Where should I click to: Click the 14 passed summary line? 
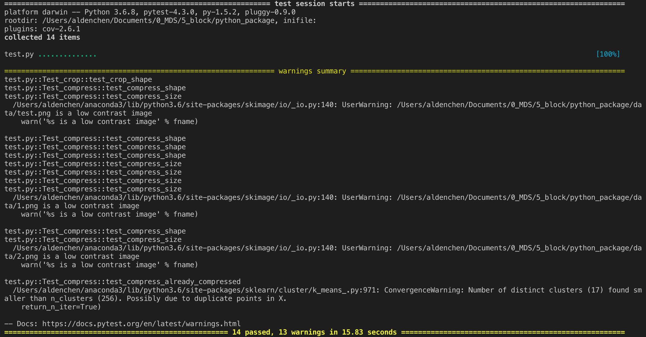coord(314,332)
